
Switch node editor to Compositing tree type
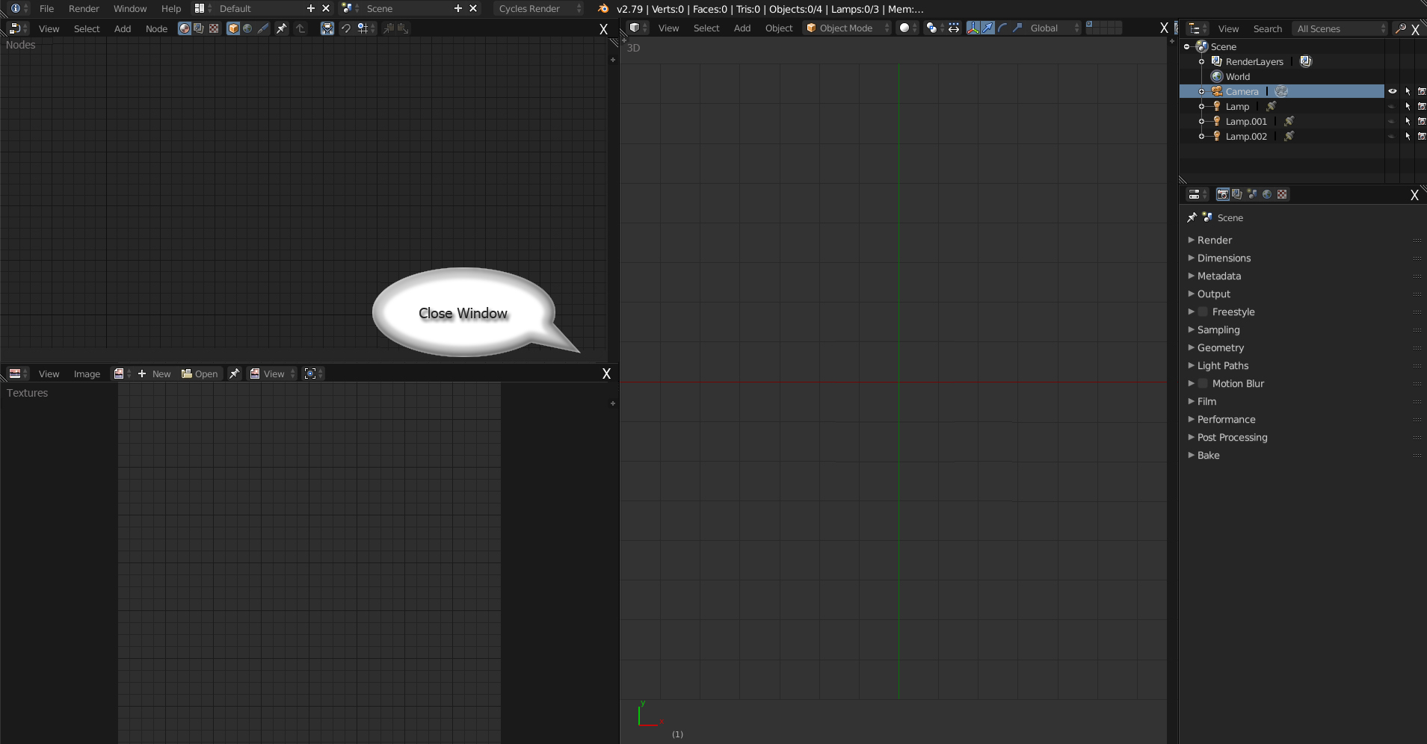[199, 28]
